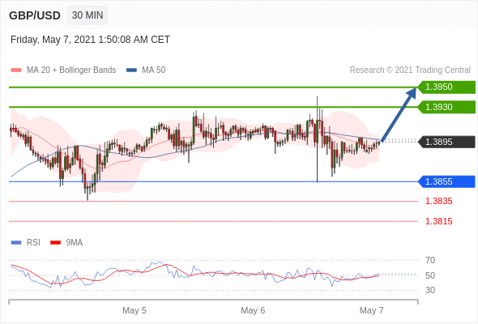Click the May 5 axis date label
Image resolution: width=478 pixels, height=324 pixels.
click(x=134, y=310)
